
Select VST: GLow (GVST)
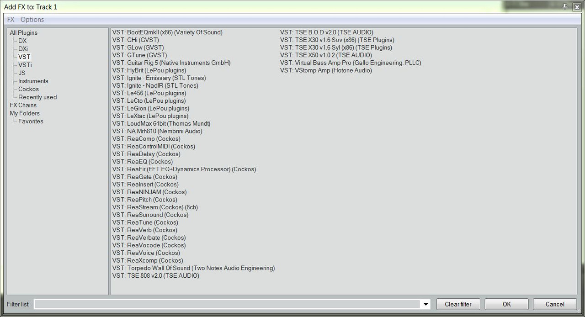tap(138, 48)
